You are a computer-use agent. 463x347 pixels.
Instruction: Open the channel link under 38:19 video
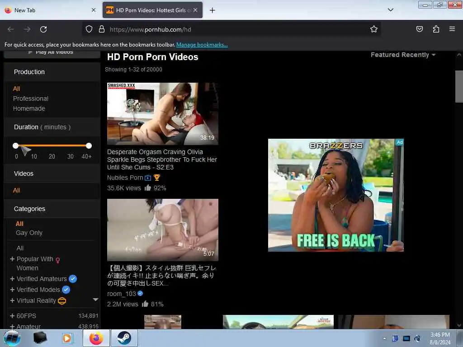pos(125,178)
